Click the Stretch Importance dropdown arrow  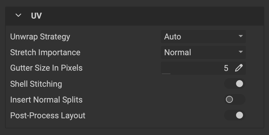pyautogui.click(x=241, y=52)
